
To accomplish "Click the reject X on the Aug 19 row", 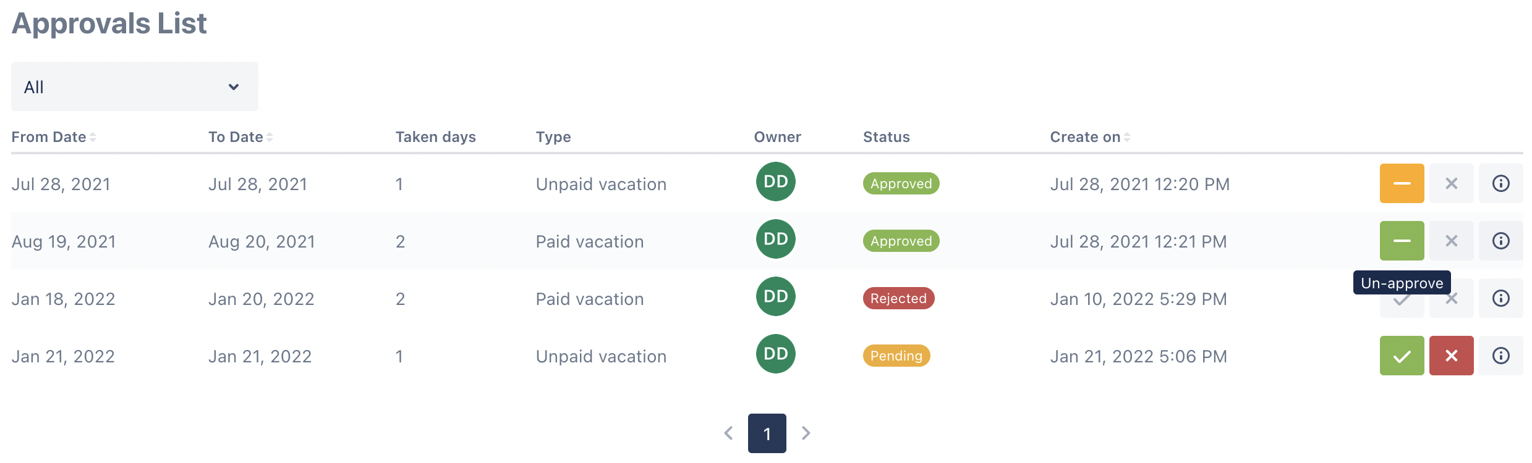I will coord(1451,241).
